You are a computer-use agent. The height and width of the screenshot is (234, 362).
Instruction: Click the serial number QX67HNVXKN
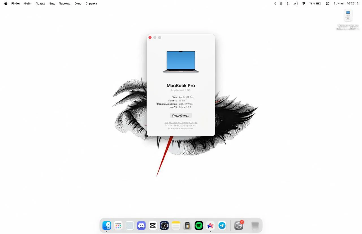(186, 104)
